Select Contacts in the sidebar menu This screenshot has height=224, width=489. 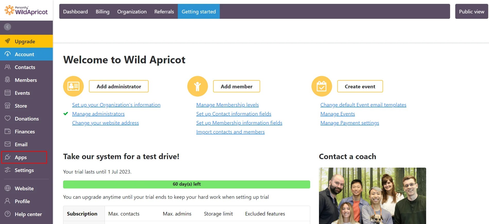click(26, 67)
